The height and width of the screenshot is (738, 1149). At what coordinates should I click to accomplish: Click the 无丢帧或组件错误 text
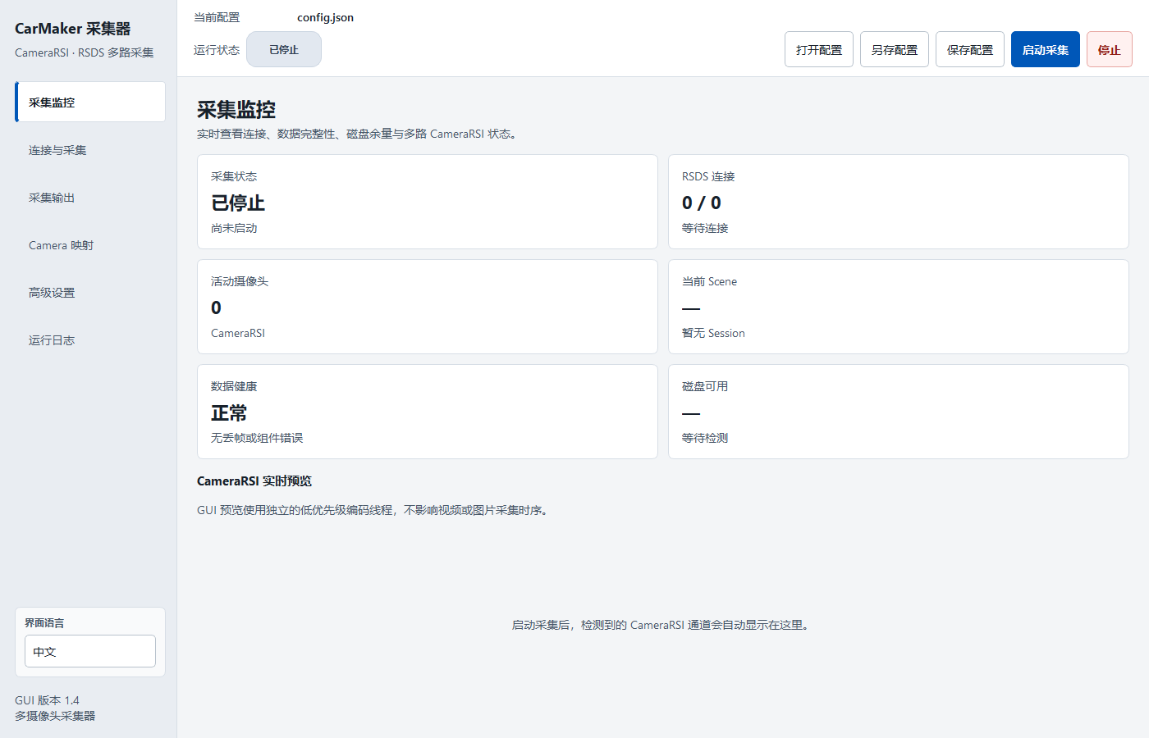pos(257,438)
